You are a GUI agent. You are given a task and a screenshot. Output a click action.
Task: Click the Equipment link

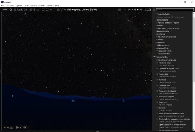point(161,43)
